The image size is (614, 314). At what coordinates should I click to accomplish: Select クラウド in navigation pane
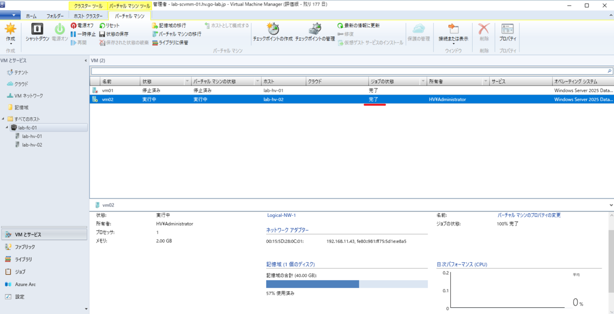18,84
